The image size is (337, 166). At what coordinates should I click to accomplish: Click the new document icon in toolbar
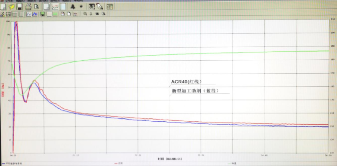3,7
